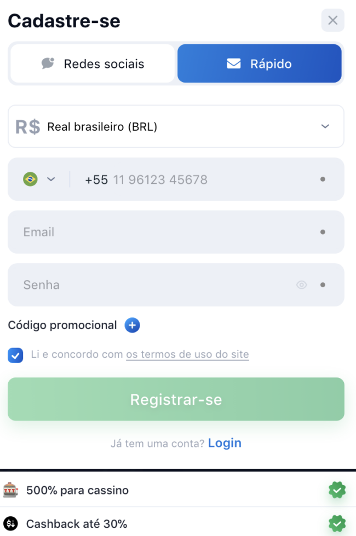Click the blue plus icon for promo code
This screenshot has width=356, height=536.
click(132, 325)
